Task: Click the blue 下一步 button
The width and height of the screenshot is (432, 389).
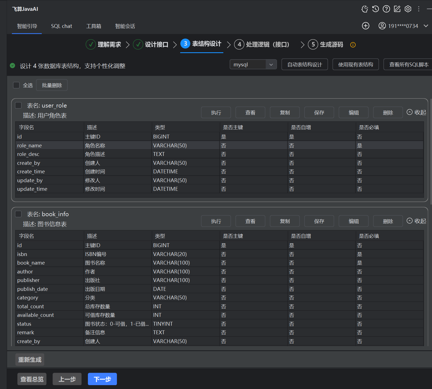Action: coord(102,379)
